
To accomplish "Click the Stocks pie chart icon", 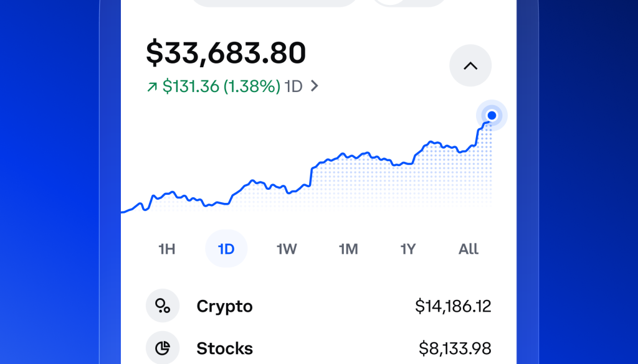I will 163,348.
